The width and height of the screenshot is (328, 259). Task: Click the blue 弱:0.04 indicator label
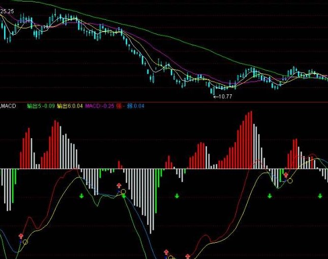pos(136,106)
